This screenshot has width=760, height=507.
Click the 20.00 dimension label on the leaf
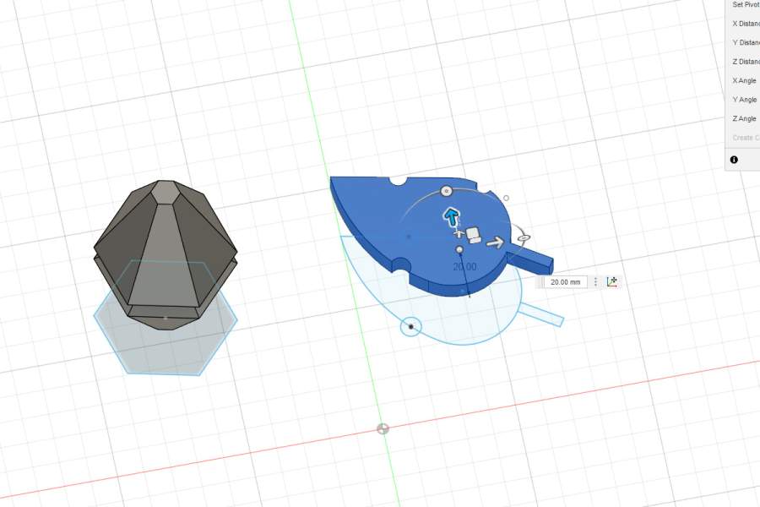464,267
